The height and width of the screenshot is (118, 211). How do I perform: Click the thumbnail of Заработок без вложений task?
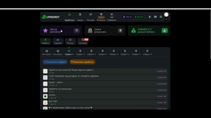point(45,71)
